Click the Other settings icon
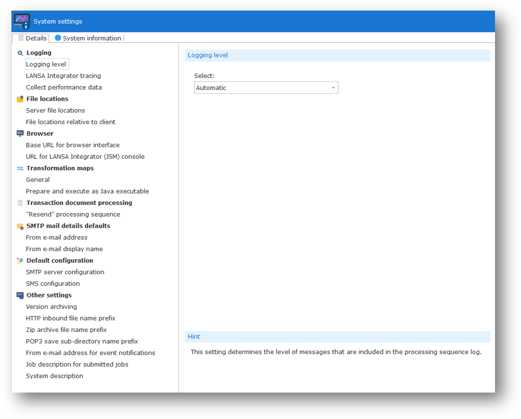Image resolution: width=521 pixels, height=419 pixels. [20, 295]
